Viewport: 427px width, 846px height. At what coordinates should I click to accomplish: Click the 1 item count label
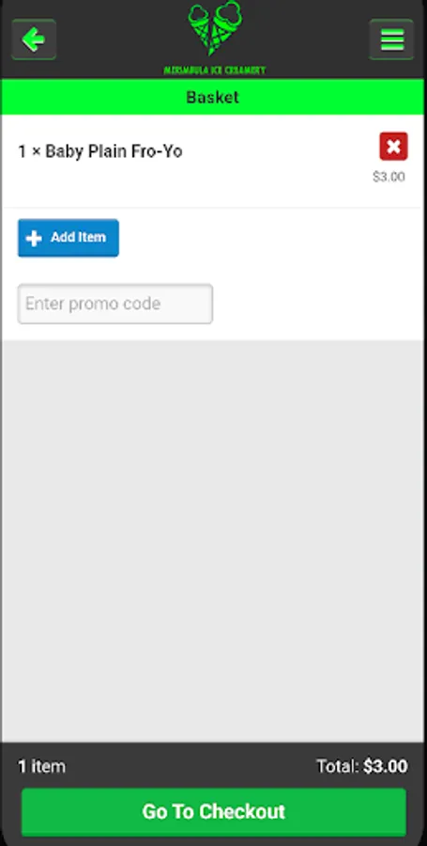click(42, 766)
